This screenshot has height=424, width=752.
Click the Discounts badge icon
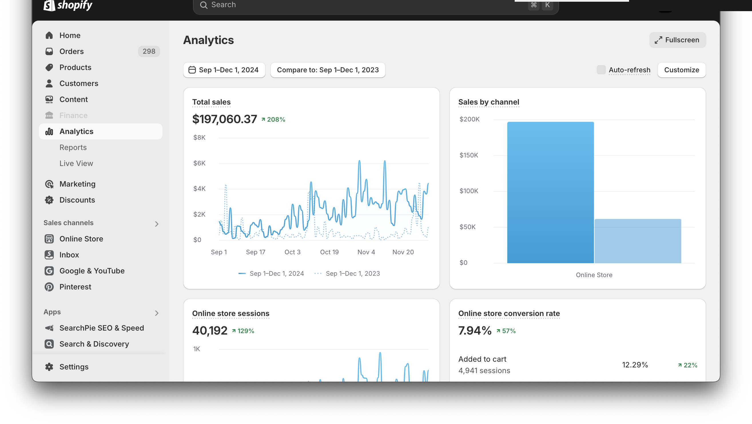[x=49, y=200]
